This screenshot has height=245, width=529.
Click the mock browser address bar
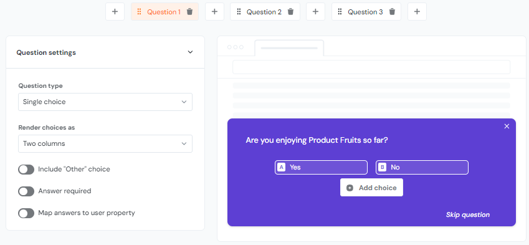(371, 67)
